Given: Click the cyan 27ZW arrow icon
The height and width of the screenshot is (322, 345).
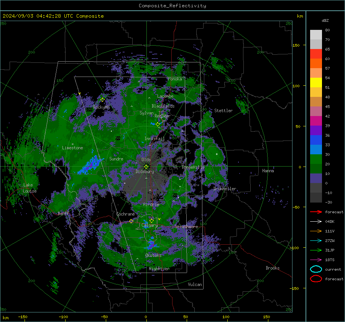Looking at the screenshot, I should pyautogui.click(x=316, y=241).
